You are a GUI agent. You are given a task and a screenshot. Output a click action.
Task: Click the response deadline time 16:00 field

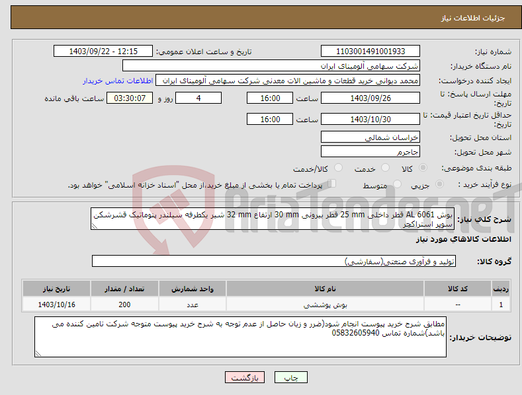270,98
